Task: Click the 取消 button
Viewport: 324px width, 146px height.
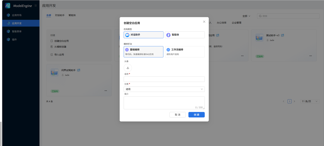Action: tap(177, 115)
